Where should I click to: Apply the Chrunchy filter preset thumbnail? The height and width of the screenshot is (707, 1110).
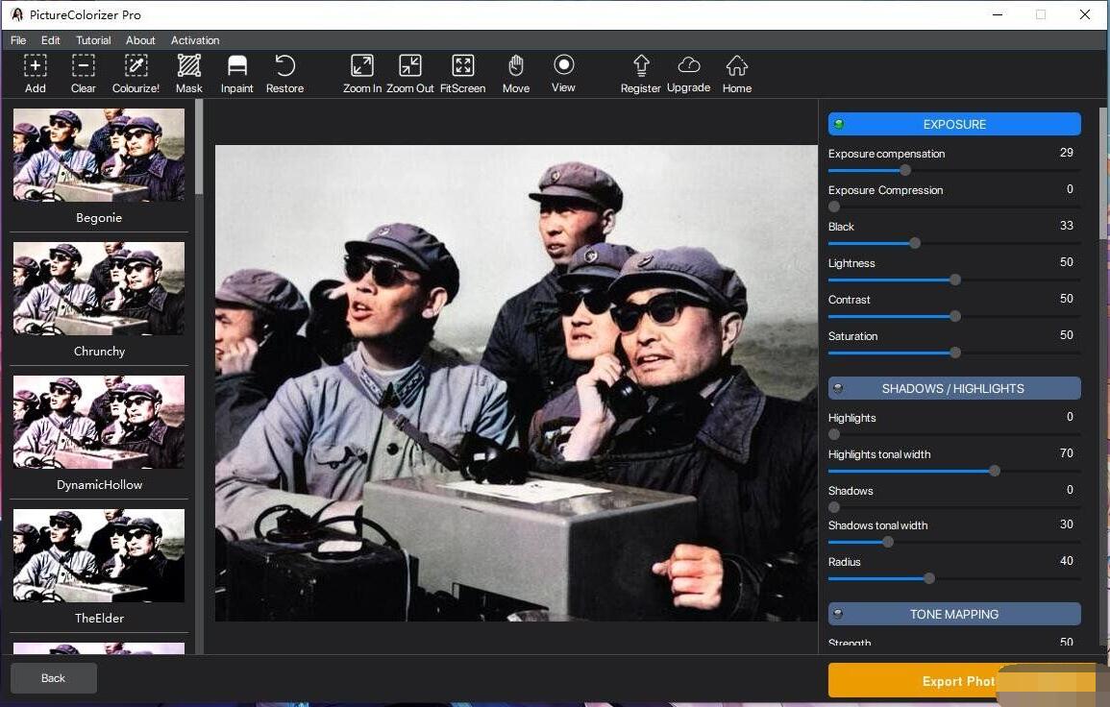tap(99, 288)
